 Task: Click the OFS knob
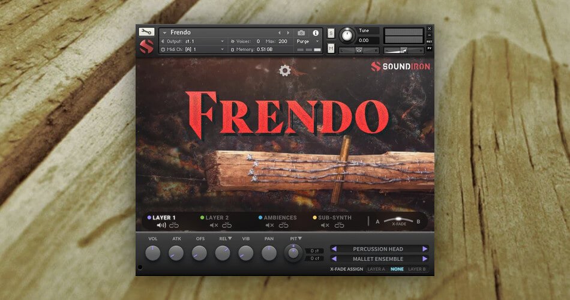[200, 253]
